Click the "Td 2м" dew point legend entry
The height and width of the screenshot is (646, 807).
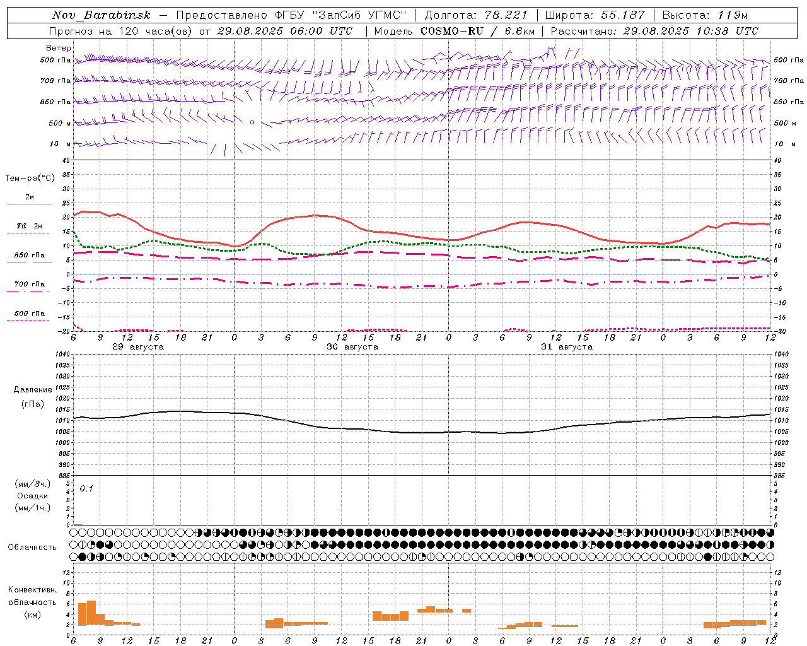[x=30, y=226]
